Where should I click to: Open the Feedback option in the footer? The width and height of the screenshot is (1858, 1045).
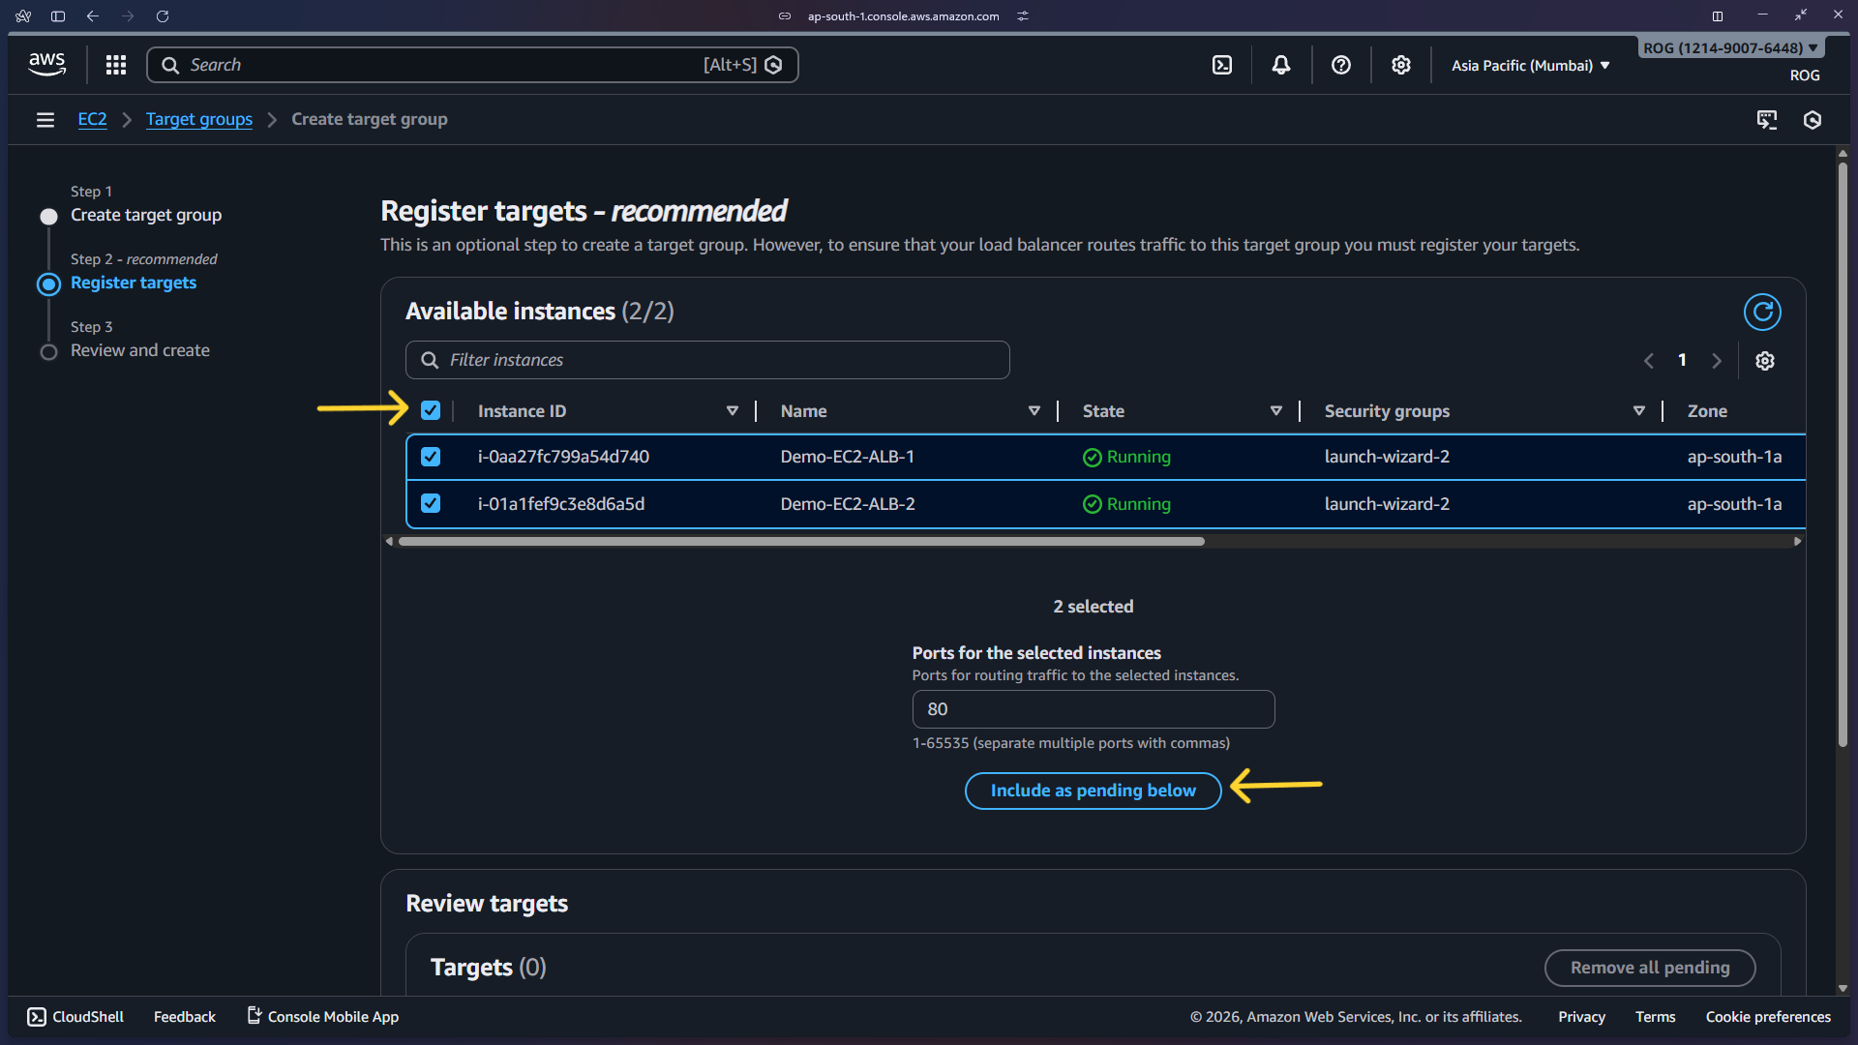pos(184,1016)
